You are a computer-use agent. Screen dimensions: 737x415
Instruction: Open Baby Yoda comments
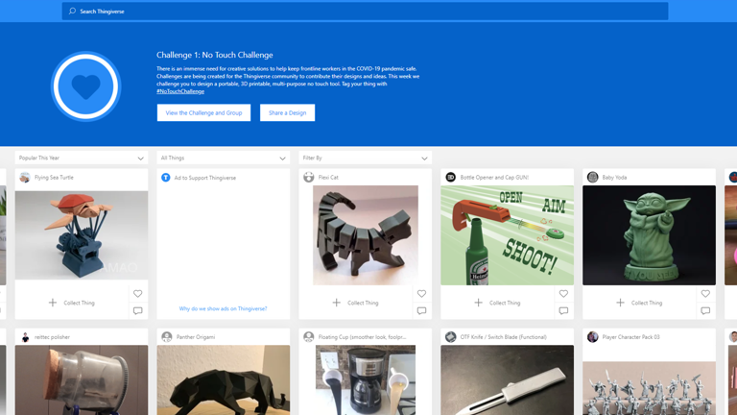(705, 311)
